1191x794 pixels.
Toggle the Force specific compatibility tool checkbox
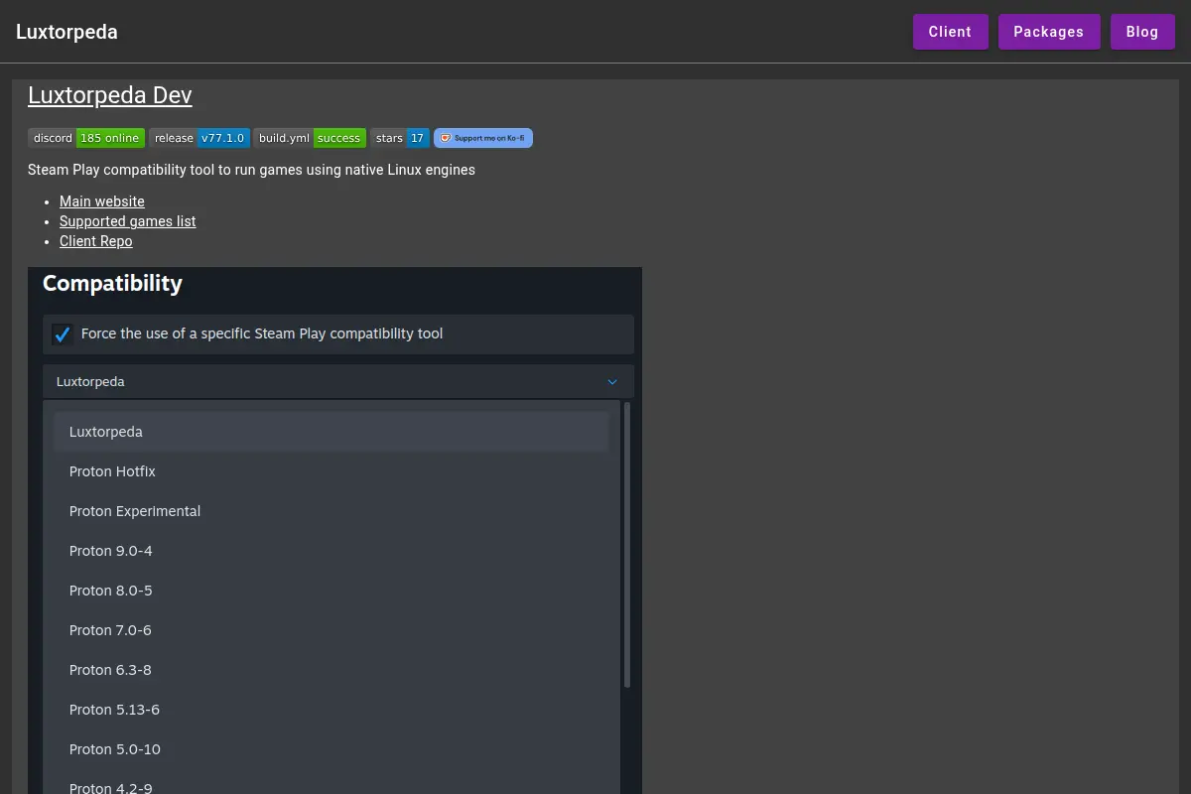tap(63, 334)
